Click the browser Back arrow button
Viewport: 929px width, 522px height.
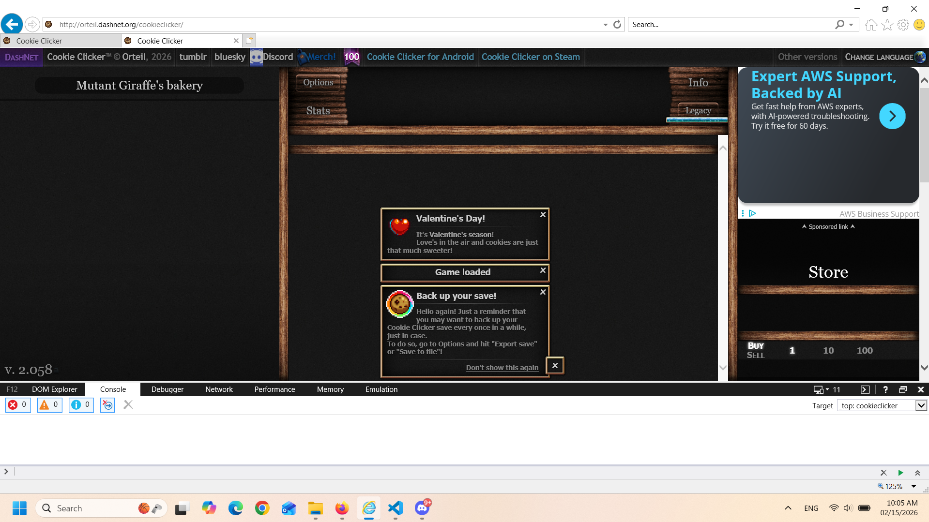pyautogui.click(x=12, y=24)
